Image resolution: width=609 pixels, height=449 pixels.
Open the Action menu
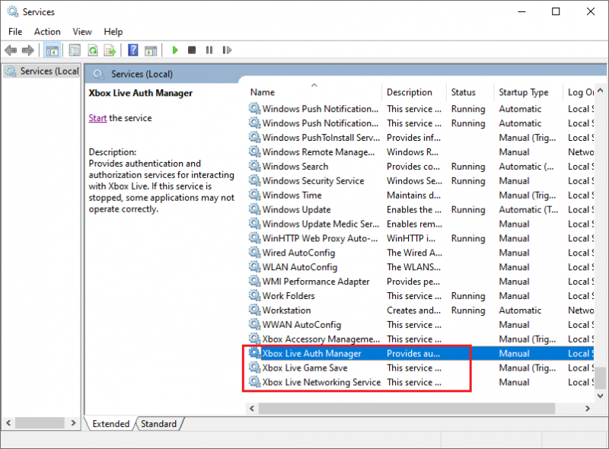pyautogui.click(x=47, y=32)
